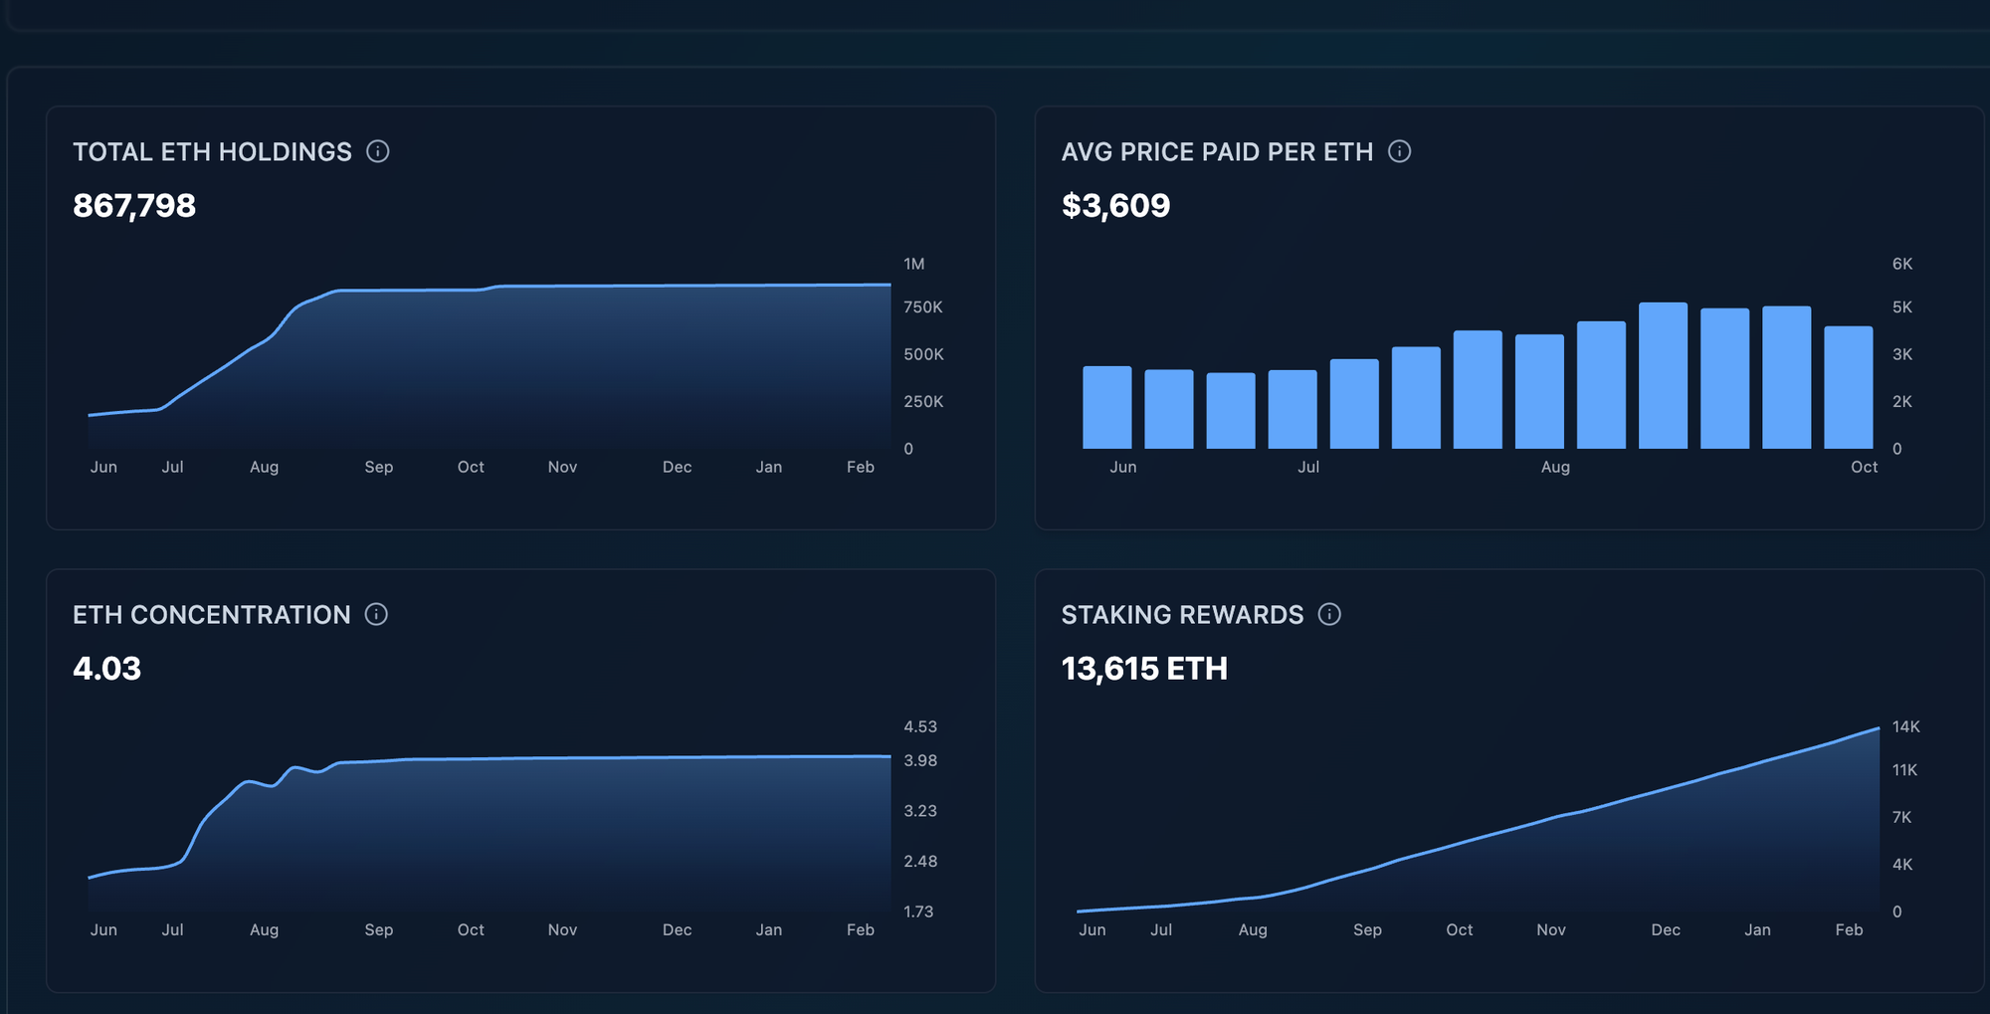Open the Total ETH Holdings info tooltip
Screen dimensions: 1990x1014
coord(378,151)
